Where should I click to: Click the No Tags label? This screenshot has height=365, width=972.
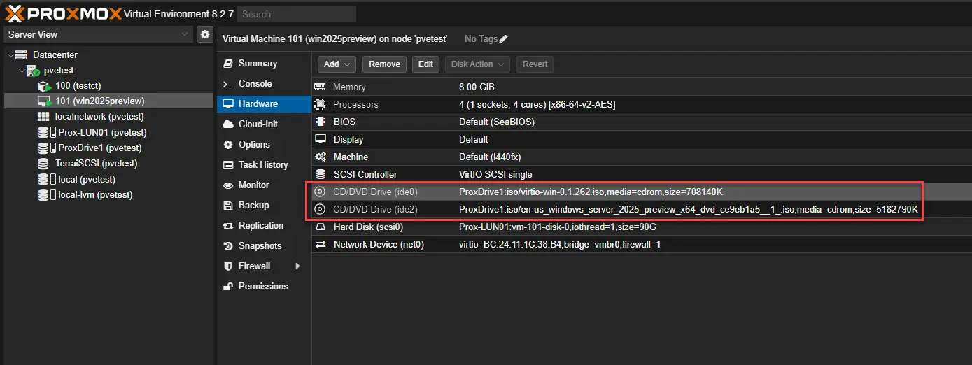[x=481, y=39]
